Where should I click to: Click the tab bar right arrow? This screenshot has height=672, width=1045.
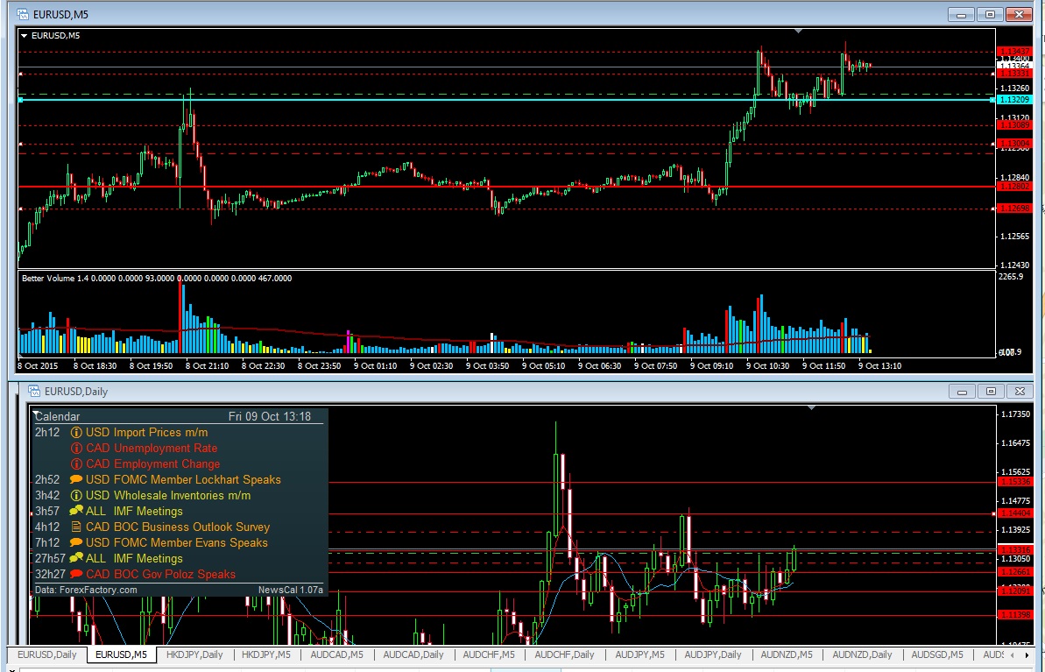[1027, 656]
